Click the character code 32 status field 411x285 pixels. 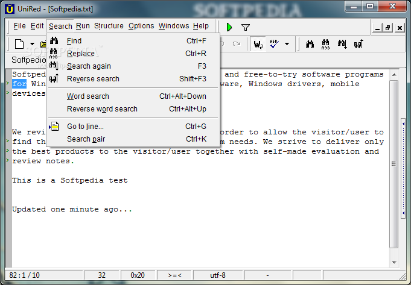102,275
